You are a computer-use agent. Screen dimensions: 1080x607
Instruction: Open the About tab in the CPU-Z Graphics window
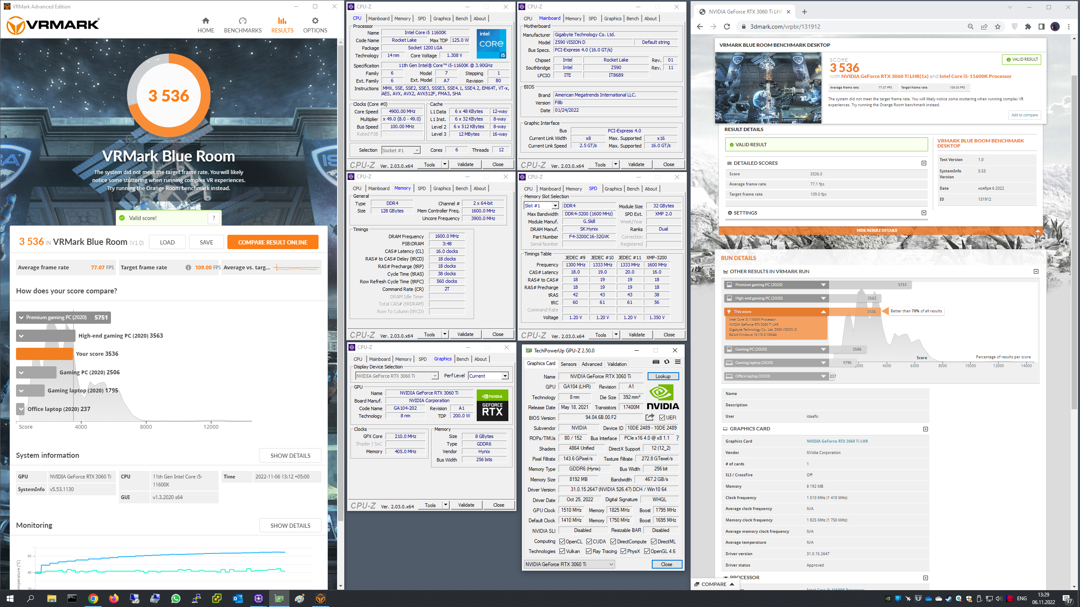pos(481,359)
